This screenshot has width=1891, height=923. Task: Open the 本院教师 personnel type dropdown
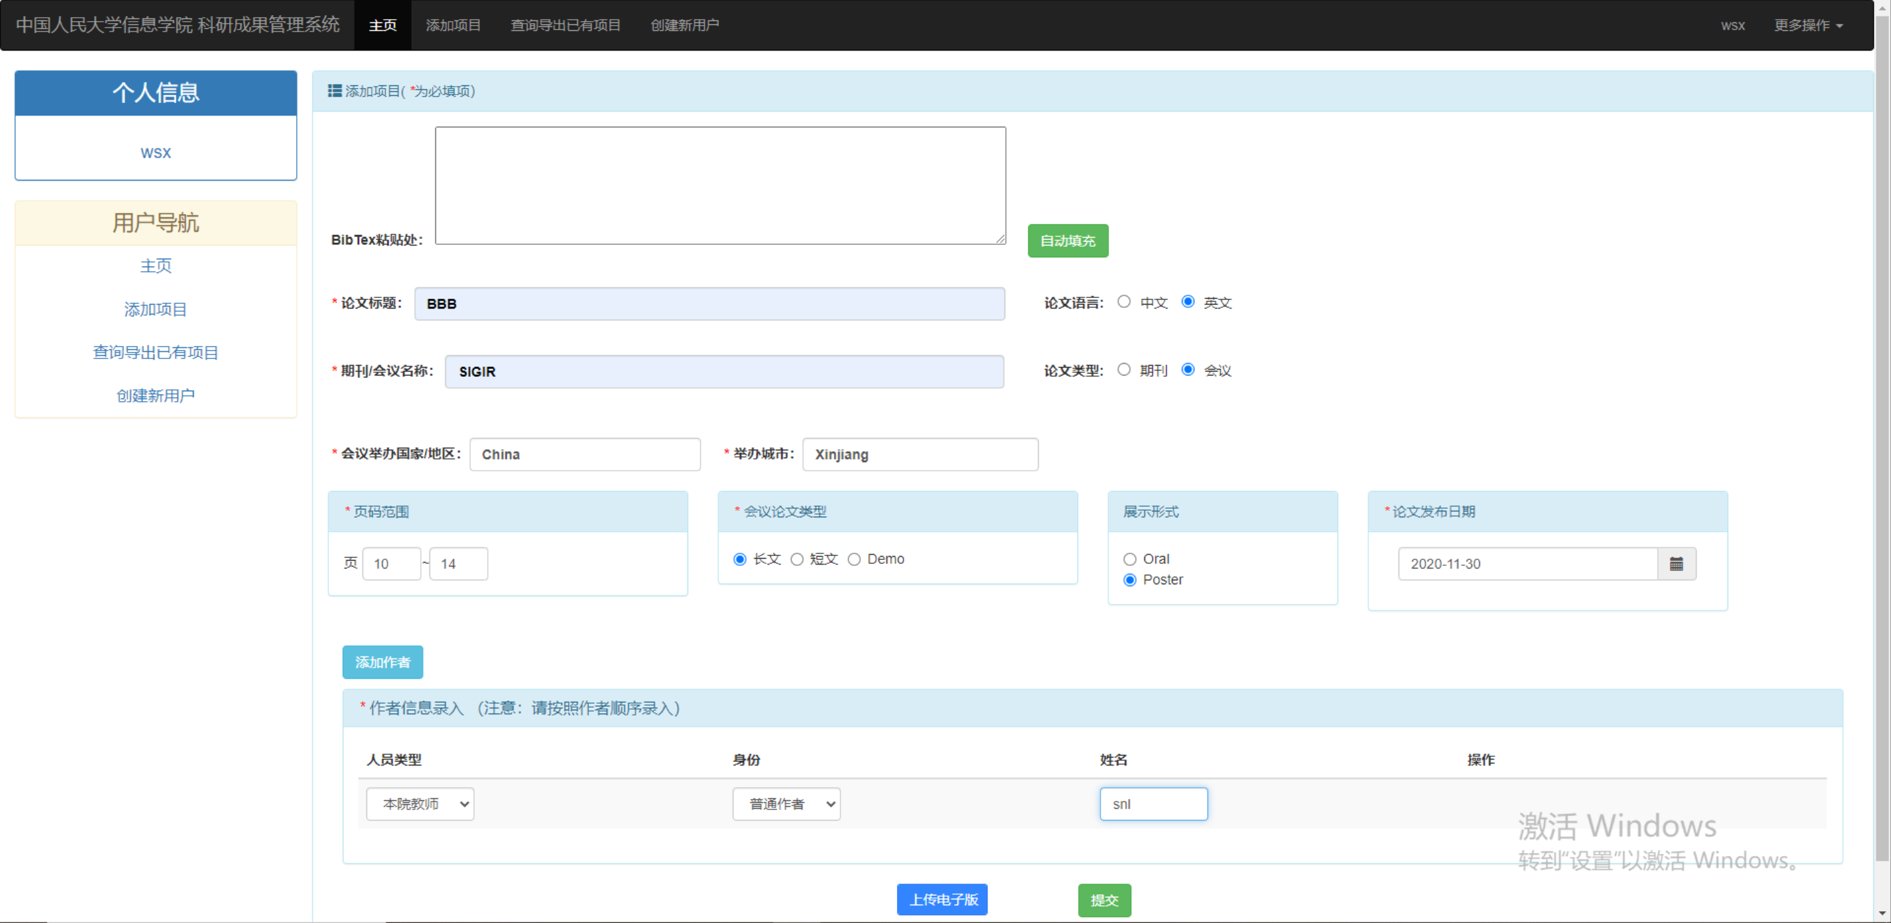(x=420, y=804)
